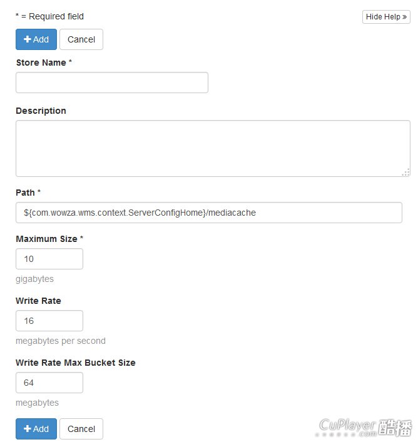Focus the Bucket Size field showing 64
Screen dimensions: 418x442
[49, 383]
